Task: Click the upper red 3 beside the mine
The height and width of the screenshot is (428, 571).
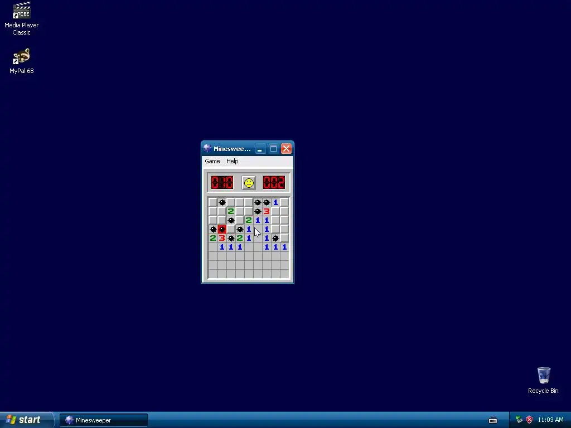Action: tap(267, 211)
